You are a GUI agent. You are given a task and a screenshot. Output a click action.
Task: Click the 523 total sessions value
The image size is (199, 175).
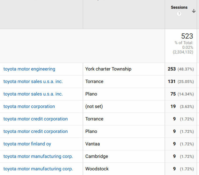click(x=187, y=36)
